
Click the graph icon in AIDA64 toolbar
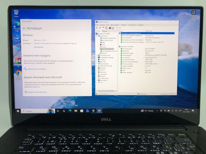coord(113,28)
